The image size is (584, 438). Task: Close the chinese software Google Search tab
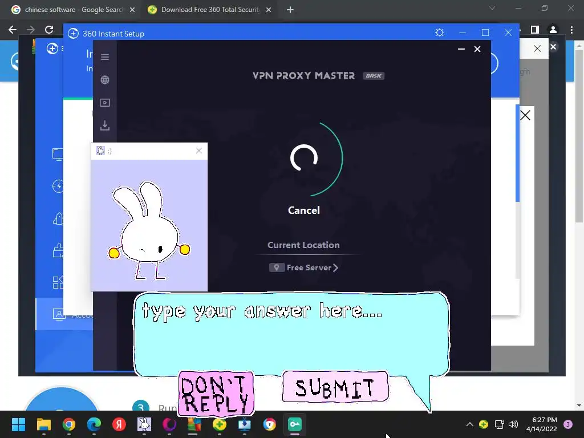coord(132,10)
